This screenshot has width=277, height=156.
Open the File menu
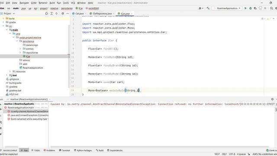click(x=2, y=3)
